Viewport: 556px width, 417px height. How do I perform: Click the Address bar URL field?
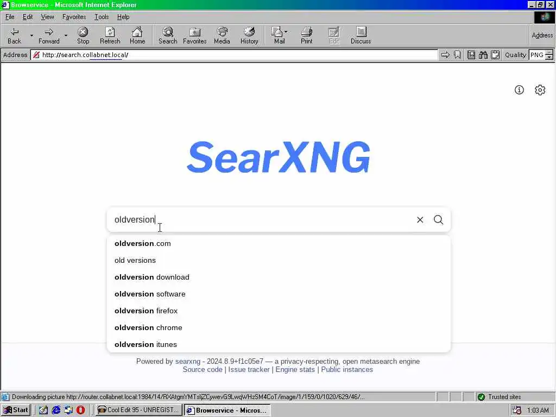[234, 55]
